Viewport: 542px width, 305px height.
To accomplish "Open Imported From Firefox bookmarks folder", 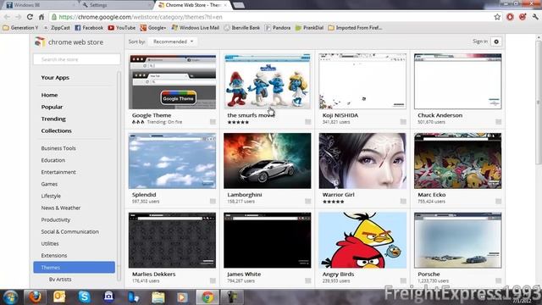I will pyautogui.click(x=355, y=28).
